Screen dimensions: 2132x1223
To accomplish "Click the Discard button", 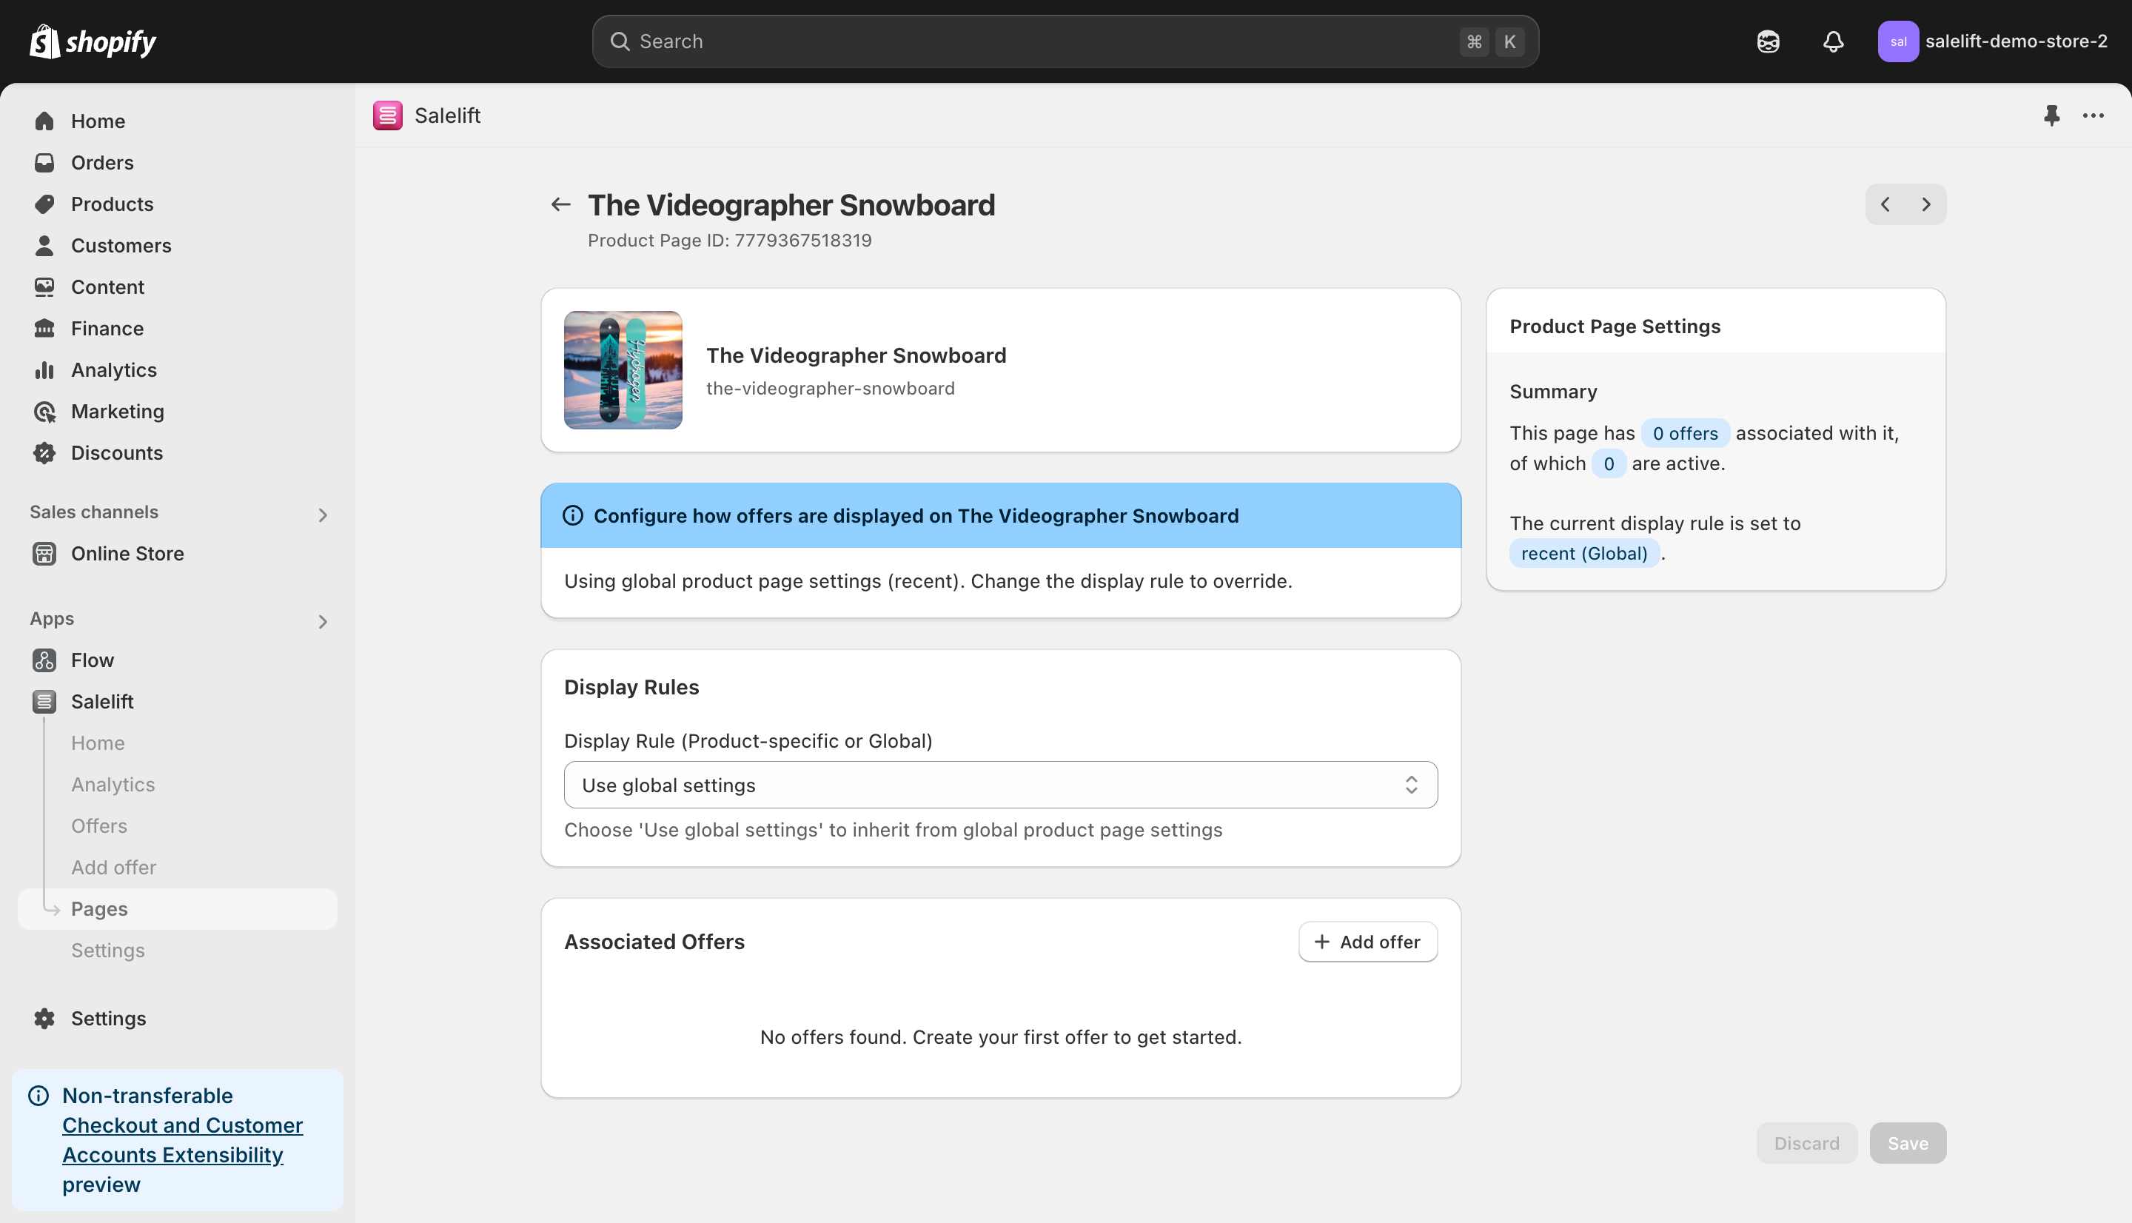I will pyautogui.click(x=1806, y=1142).
